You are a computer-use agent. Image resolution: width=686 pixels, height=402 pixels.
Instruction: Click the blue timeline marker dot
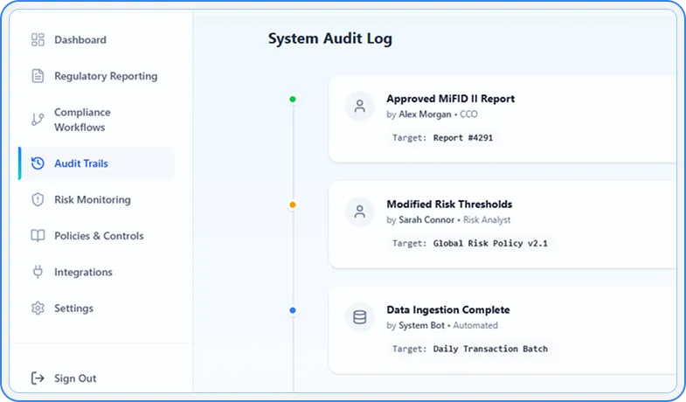point(293,310)
